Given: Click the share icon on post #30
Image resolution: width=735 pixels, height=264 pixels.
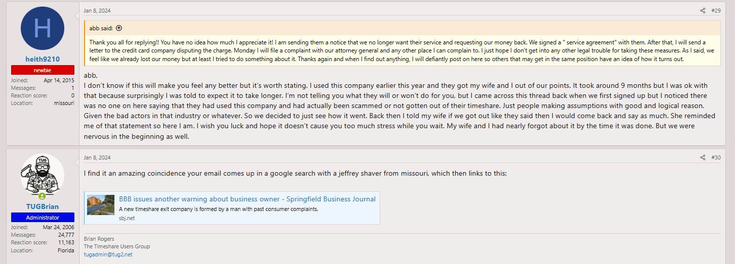Looking at the screenshot, I should (703, 157).
